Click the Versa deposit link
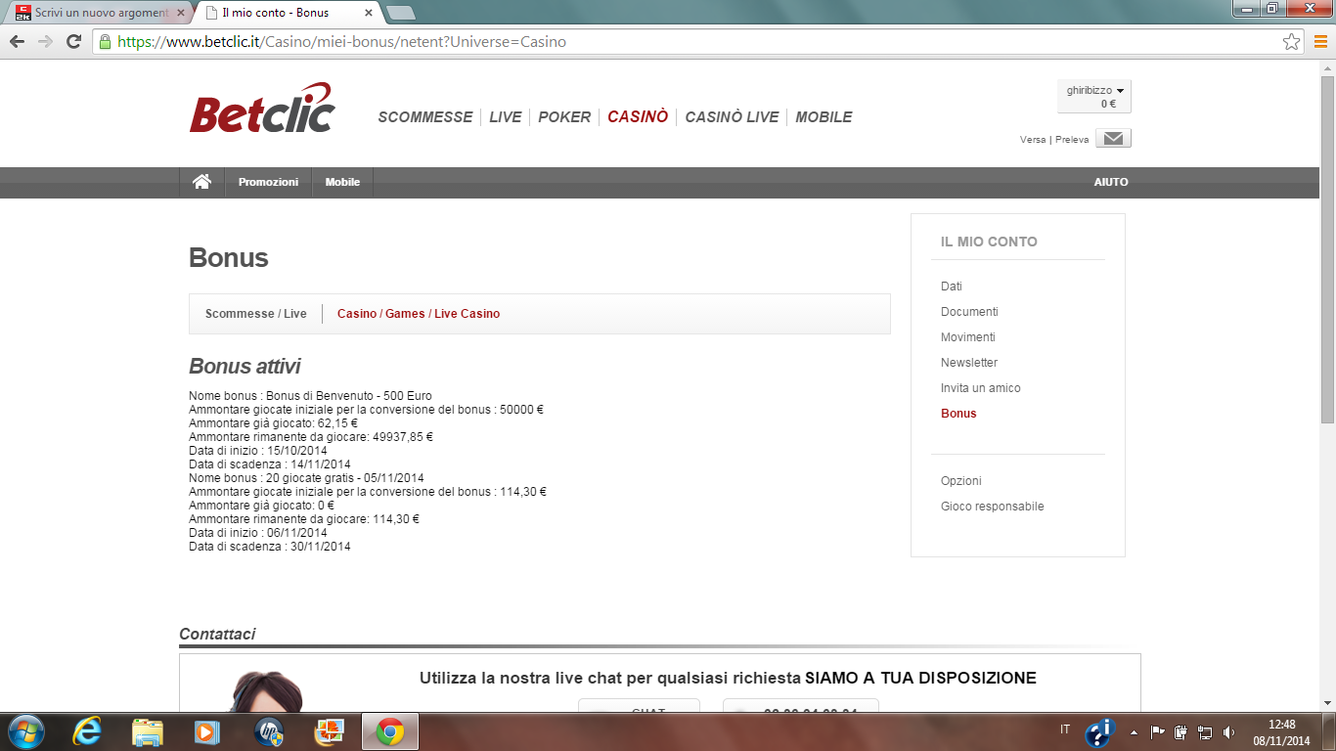 1033,140
